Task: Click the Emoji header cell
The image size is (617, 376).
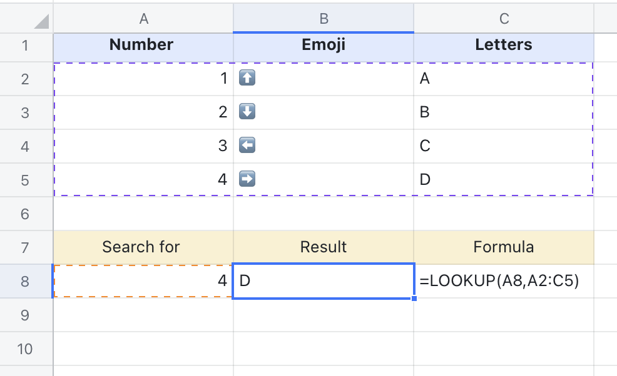Action: (323, 45)
